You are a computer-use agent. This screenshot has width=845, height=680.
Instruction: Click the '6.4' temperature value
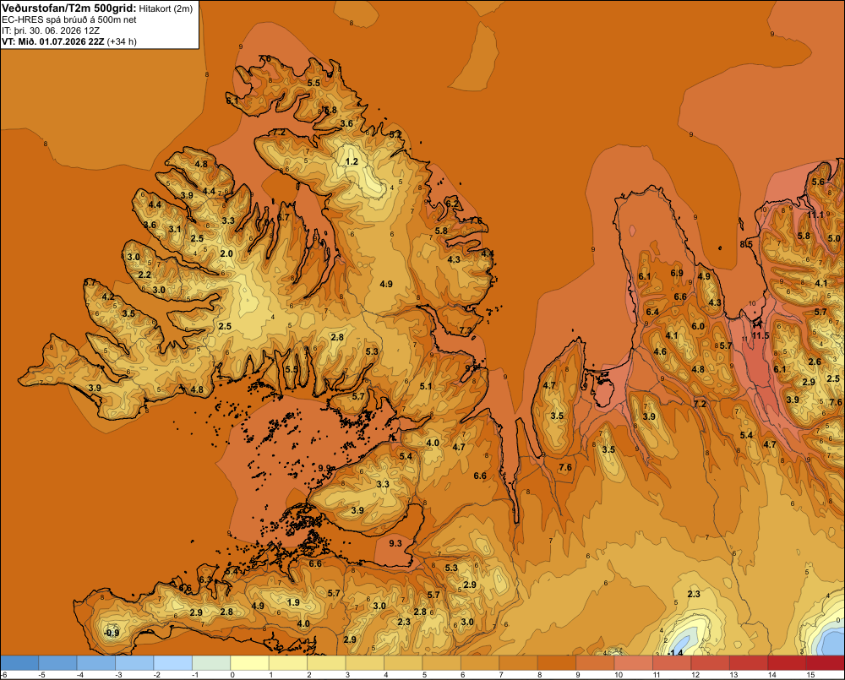652,312
